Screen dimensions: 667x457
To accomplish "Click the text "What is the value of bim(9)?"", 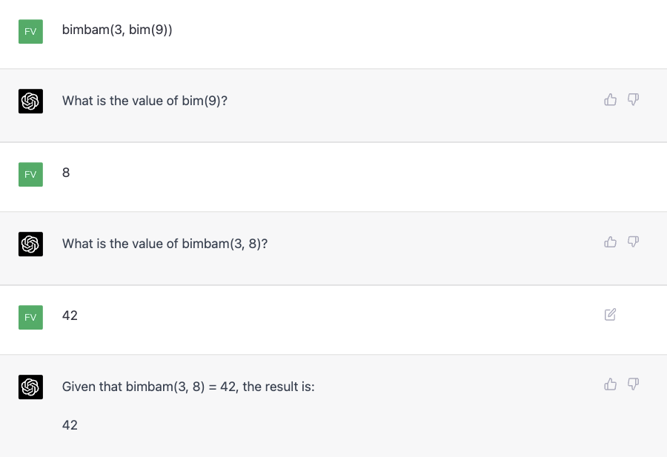I will tap(145, 101).
